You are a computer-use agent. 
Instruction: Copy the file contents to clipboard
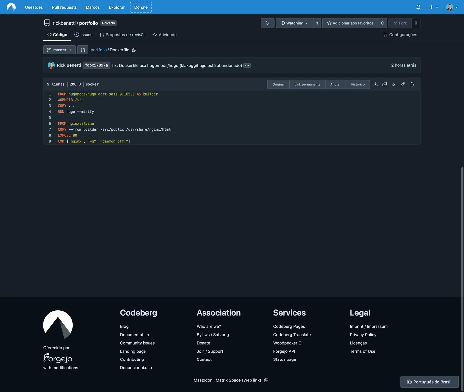point(385,84)
